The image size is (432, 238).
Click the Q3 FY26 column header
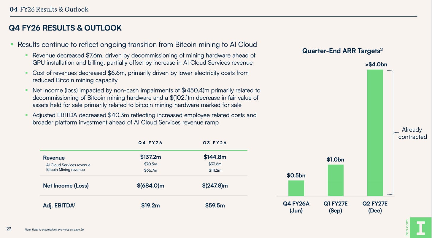[x=215, y=143]
